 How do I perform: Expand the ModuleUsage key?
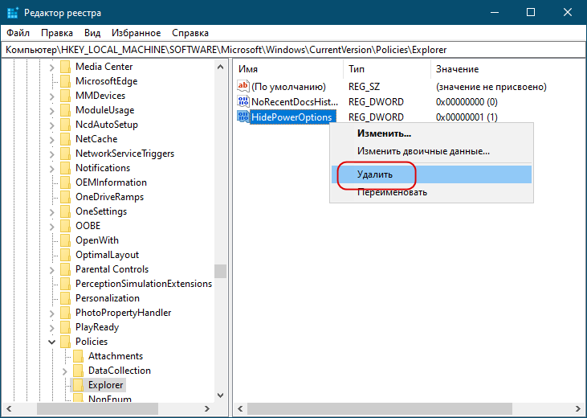tap(52, 111)
